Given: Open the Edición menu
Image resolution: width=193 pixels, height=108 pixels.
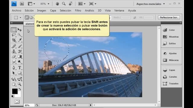Looking at the screenshot, I should pyautogui.click(x=29, y=10).
